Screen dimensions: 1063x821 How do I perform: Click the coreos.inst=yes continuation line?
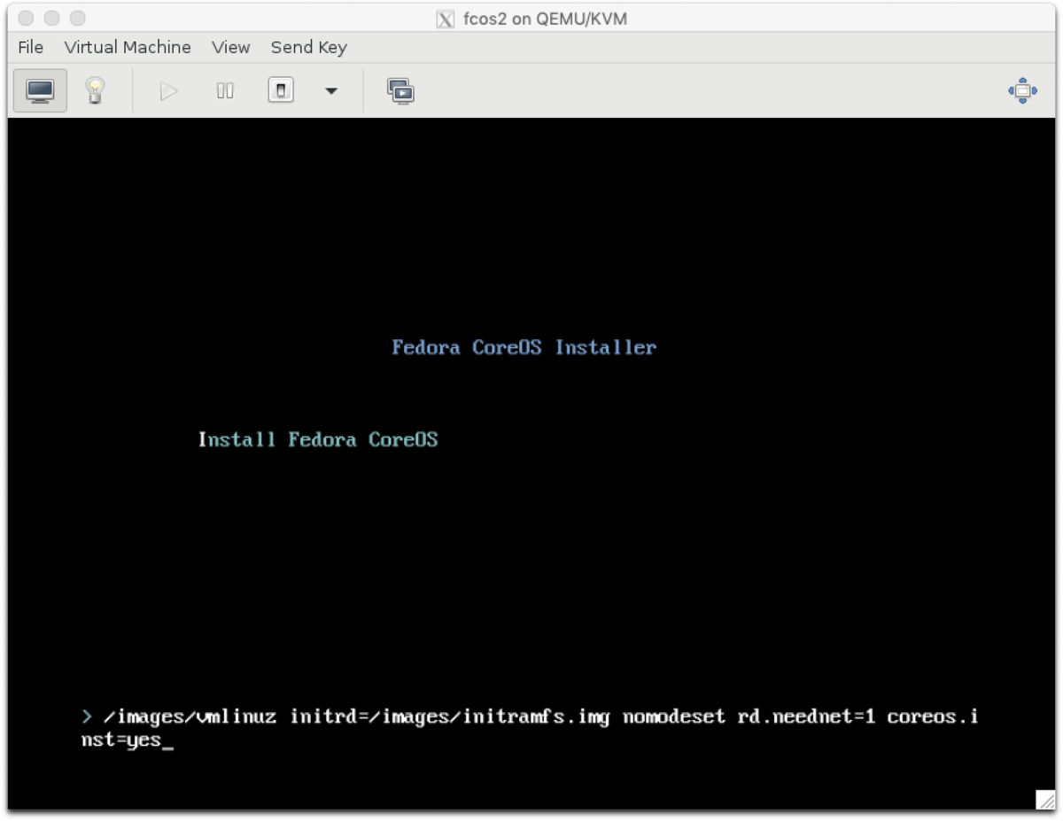coord(127,740)
